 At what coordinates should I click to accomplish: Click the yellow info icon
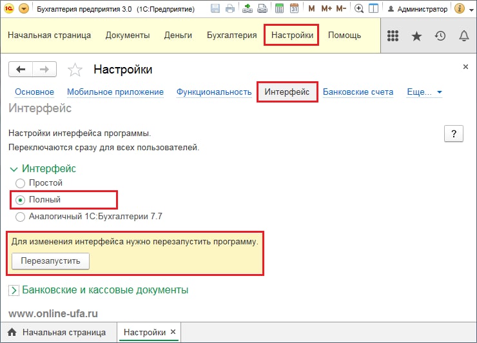click(460, 8)
